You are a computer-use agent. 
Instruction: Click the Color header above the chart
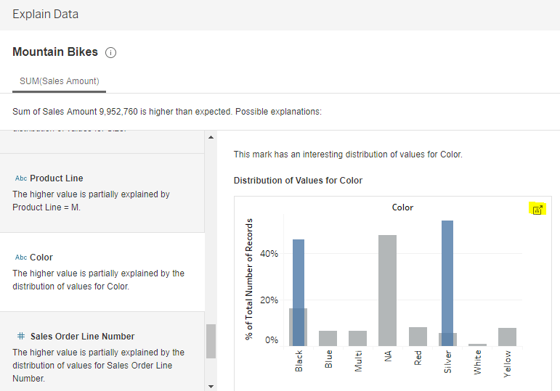click(402, 207)
